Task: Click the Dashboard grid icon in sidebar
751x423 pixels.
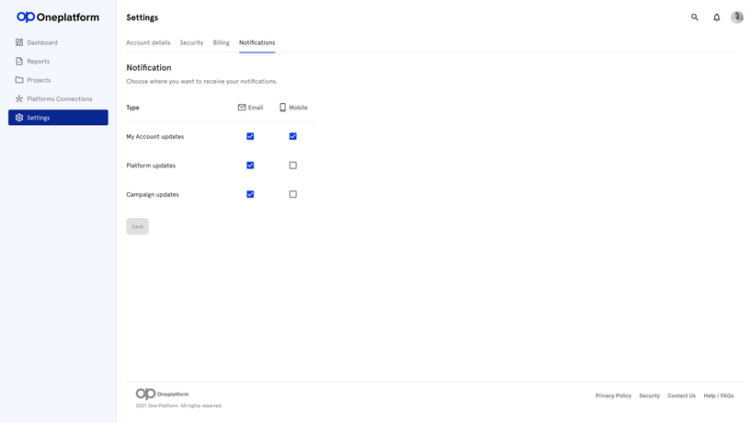Action: click(x=19, y=42)
